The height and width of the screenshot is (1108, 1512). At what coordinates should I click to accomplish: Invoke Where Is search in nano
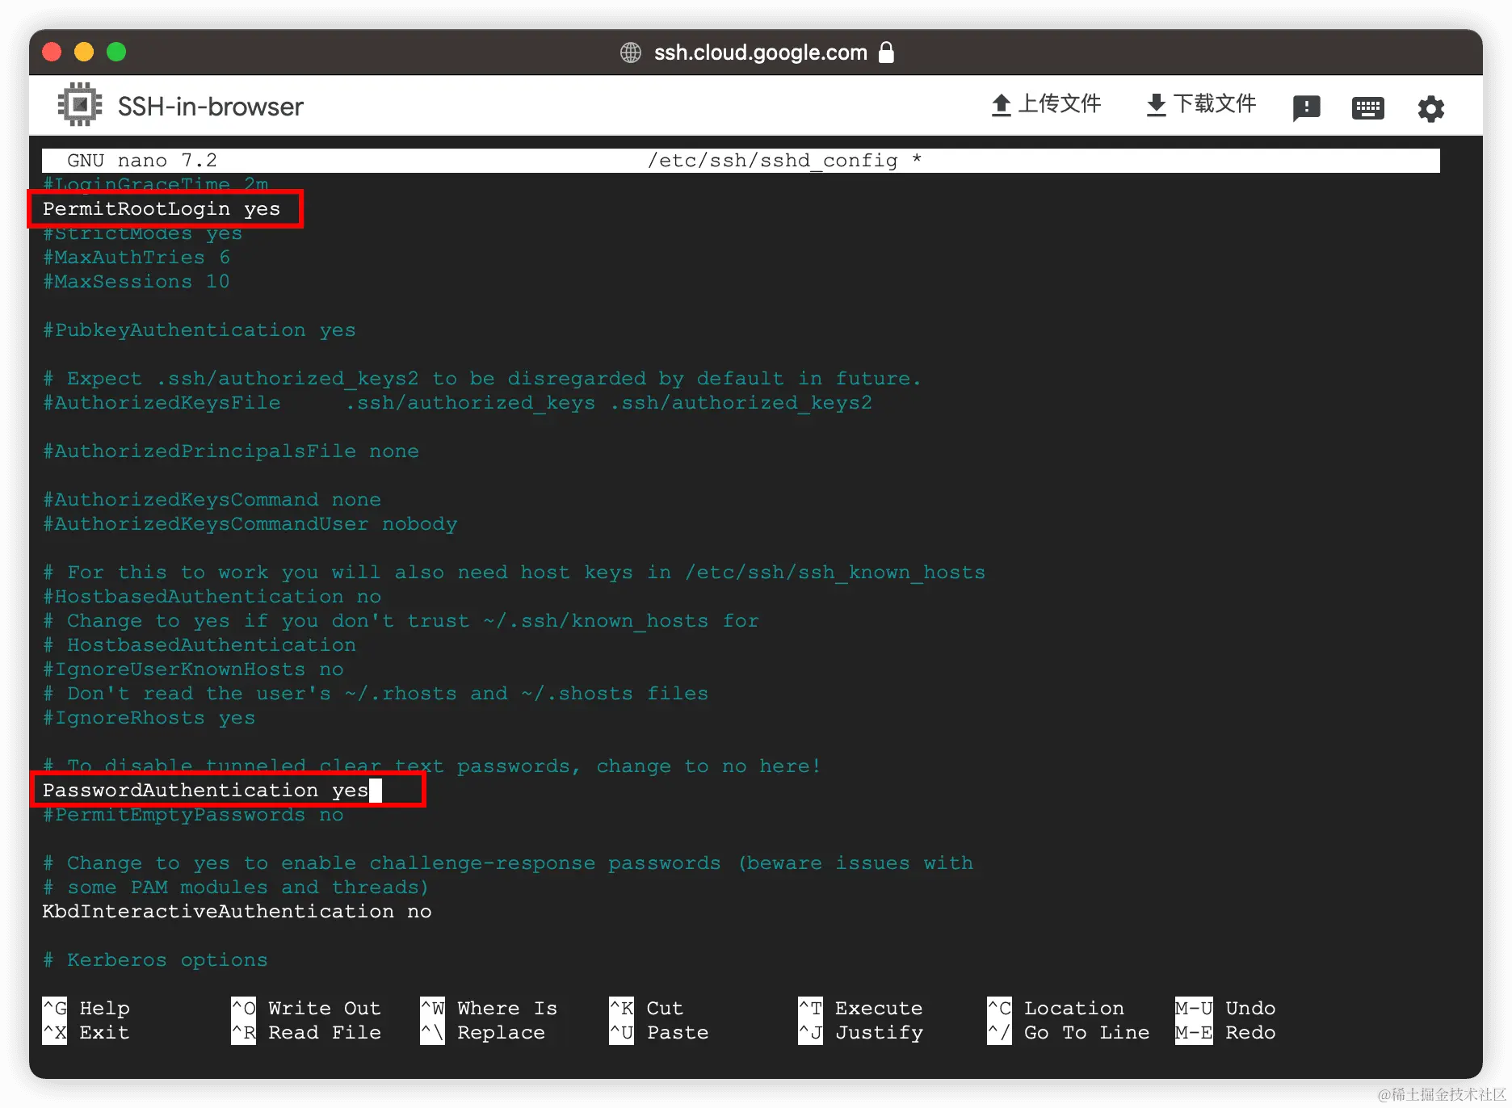point(489,1008)
